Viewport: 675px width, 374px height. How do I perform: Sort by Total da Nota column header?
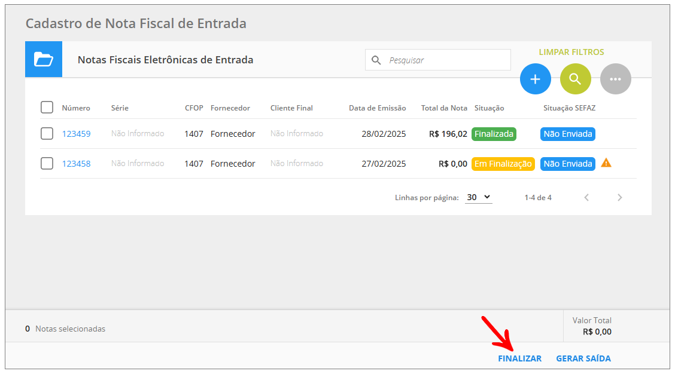tap(444, 108)
